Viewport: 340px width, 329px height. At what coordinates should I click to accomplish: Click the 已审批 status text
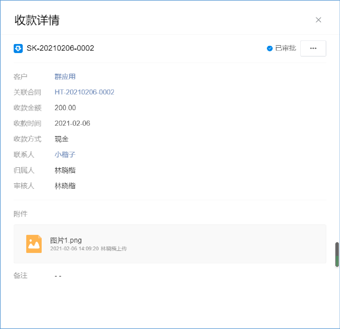click(x=286, y=48)
